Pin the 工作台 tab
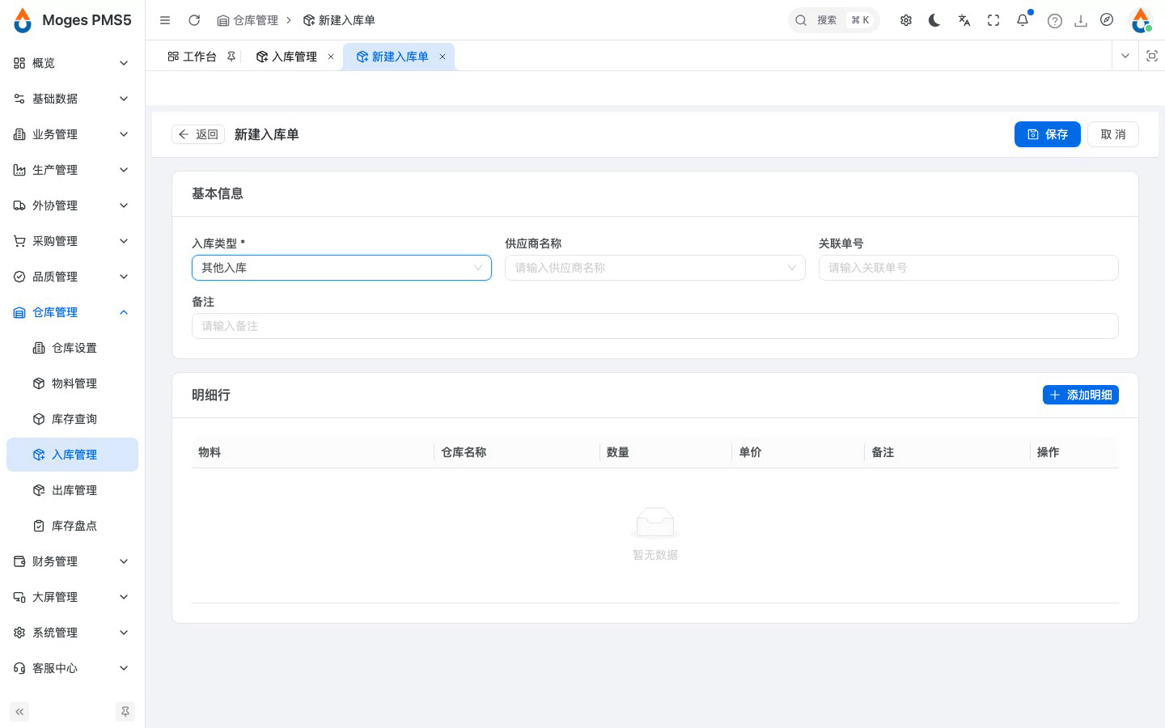 [231, 57]
